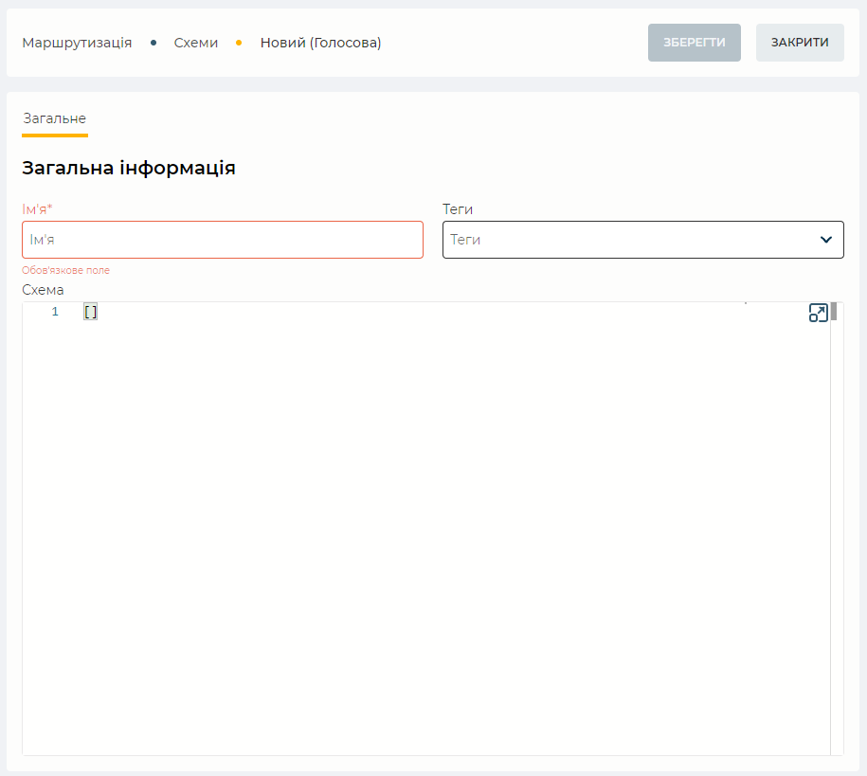Viewport: 867px width, 776px height.
Task: Go to Маршрутизація breadcrumb
Action: click(x=77, y=43)
